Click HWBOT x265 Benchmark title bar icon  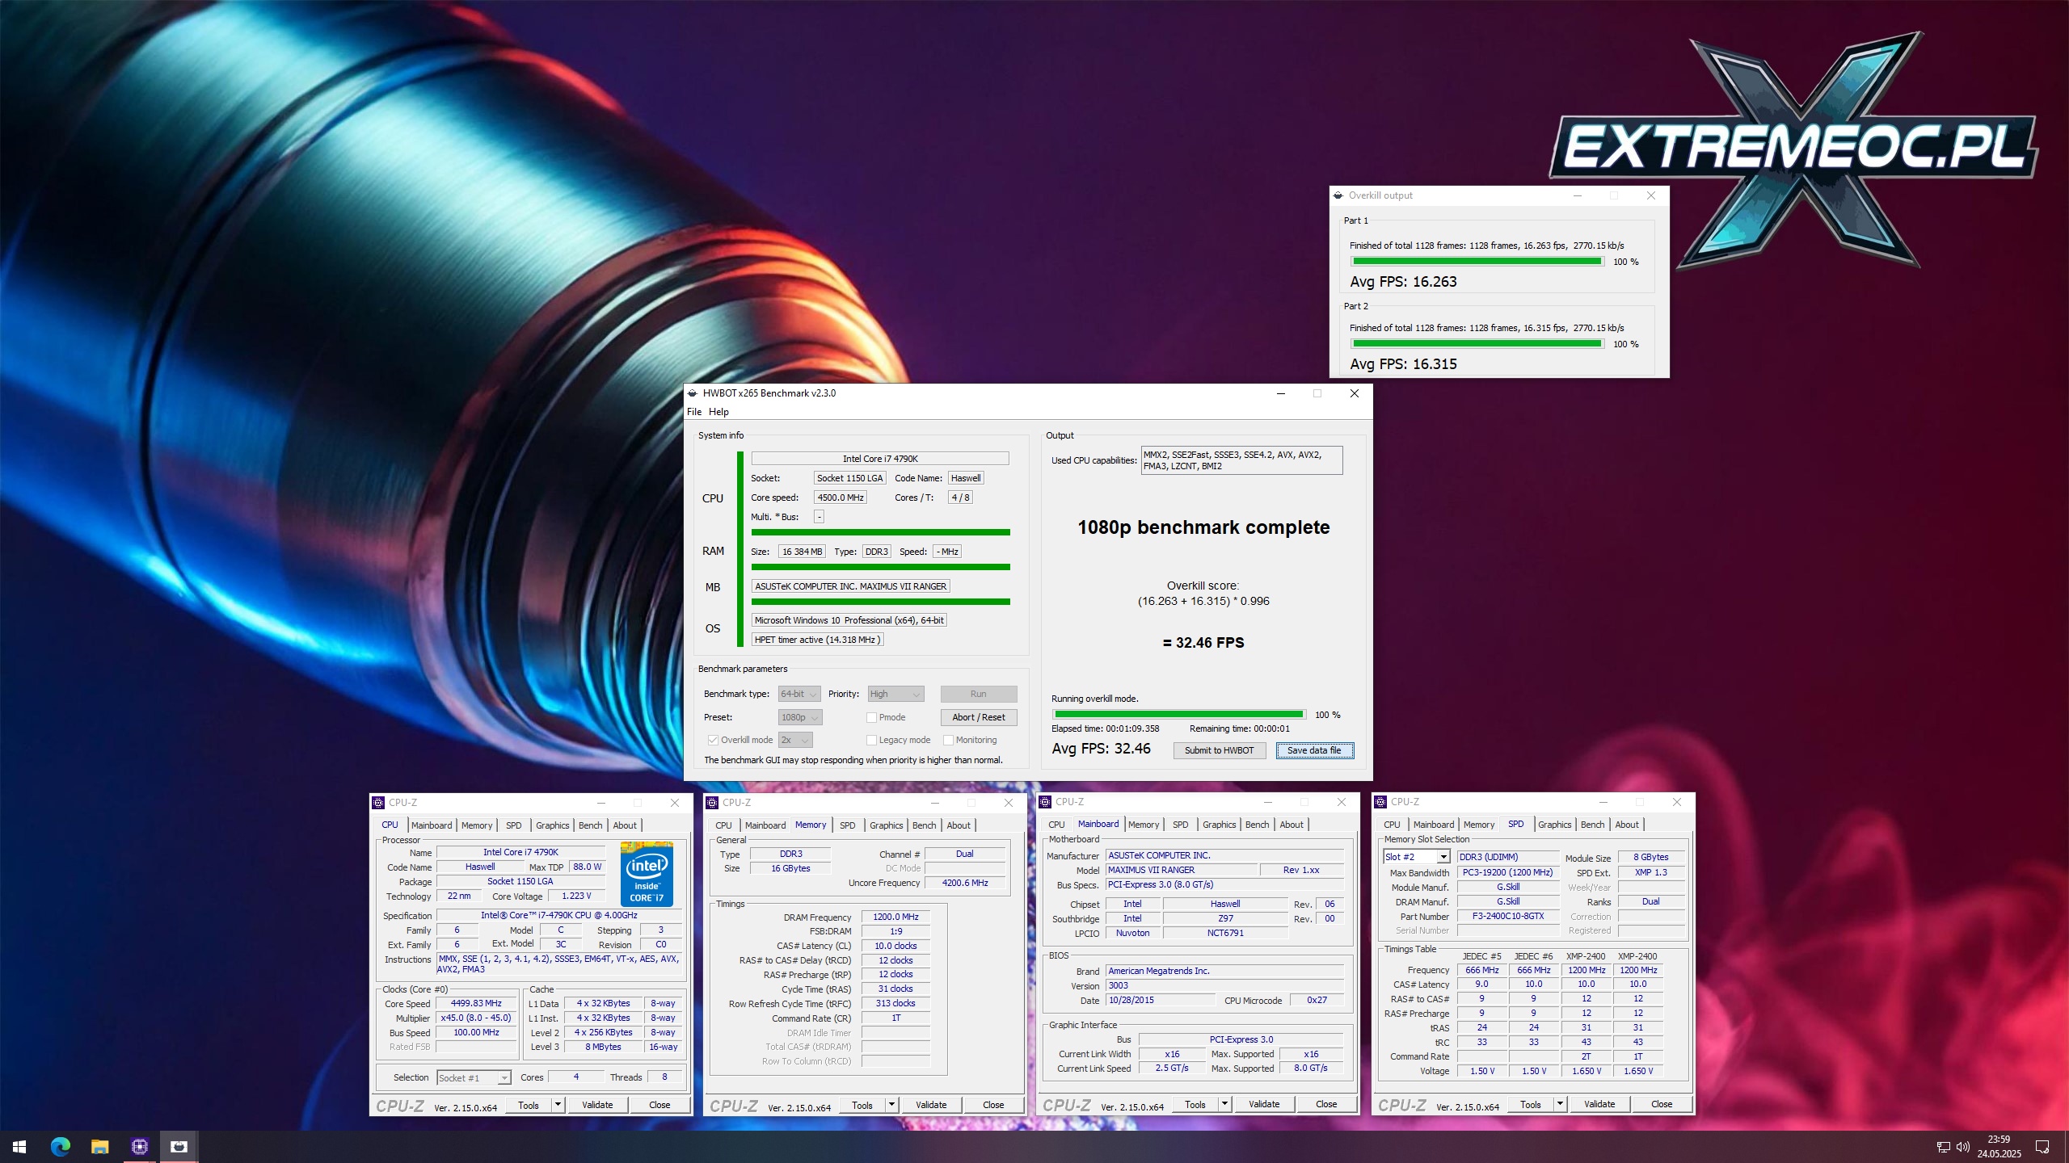(x=693, y=393)
